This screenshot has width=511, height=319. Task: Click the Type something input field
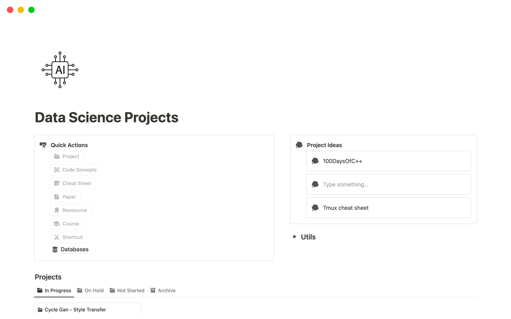389,184
